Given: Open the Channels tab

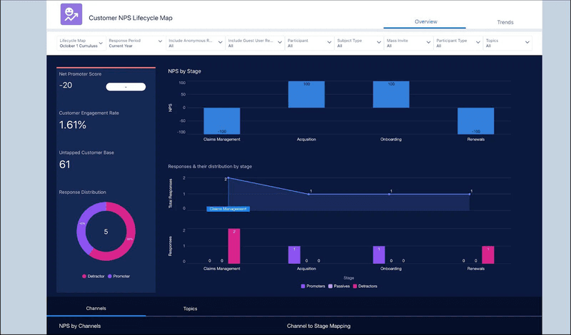Looking at the screenshot, I should pyautogui.click(x=96, y=309).
